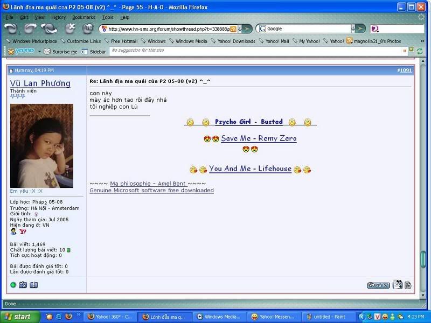Click the green online status icon
Screen dimensions: 431x323
[x=13, y=285]
